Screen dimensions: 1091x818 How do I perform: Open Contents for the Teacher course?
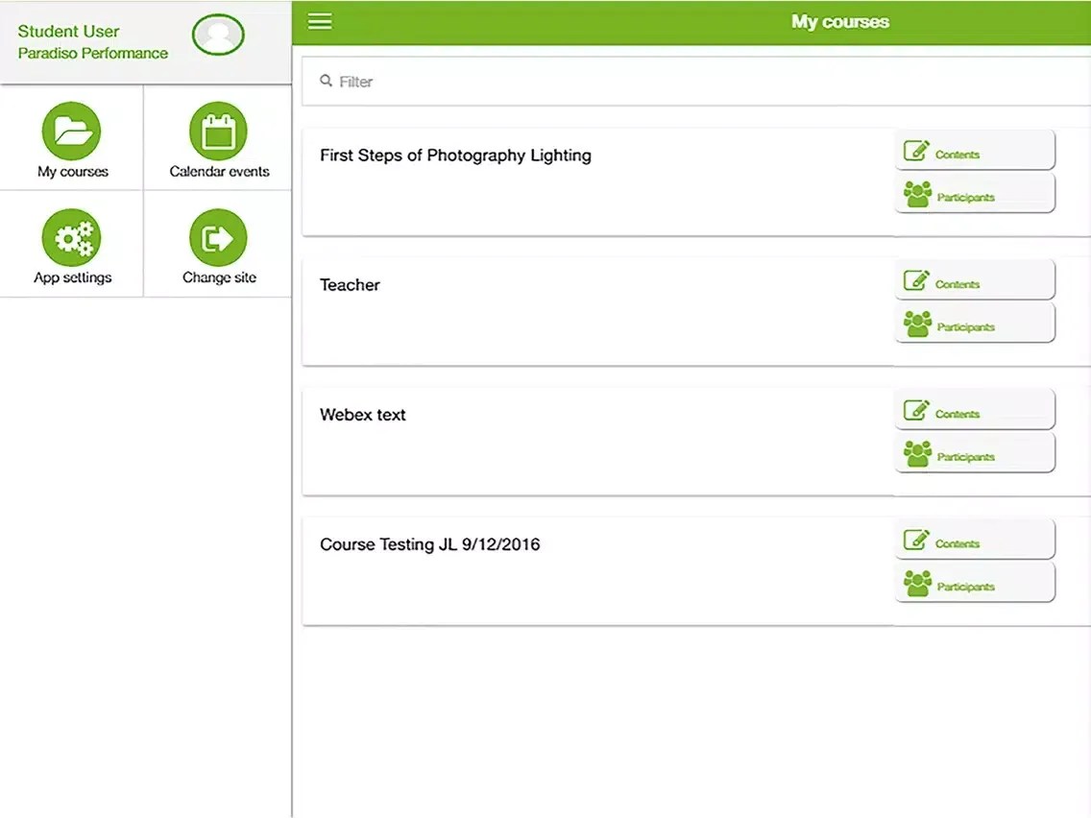(975, 280)
